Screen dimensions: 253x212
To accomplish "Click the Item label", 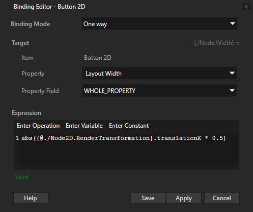I will (x=27, y=58).
